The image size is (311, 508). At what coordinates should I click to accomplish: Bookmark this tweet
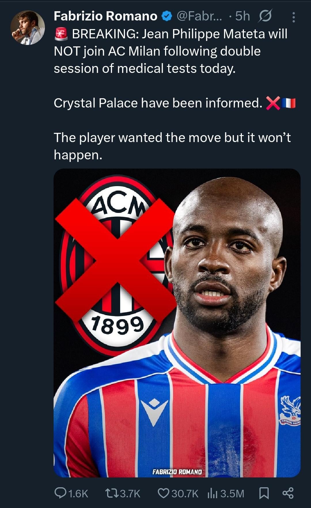(264, 493)
